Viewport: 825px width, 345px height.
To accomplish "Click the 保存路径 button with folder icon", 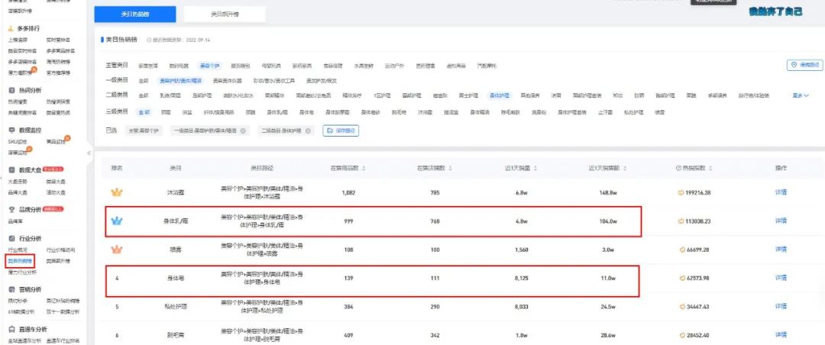I will coord(341,131).
